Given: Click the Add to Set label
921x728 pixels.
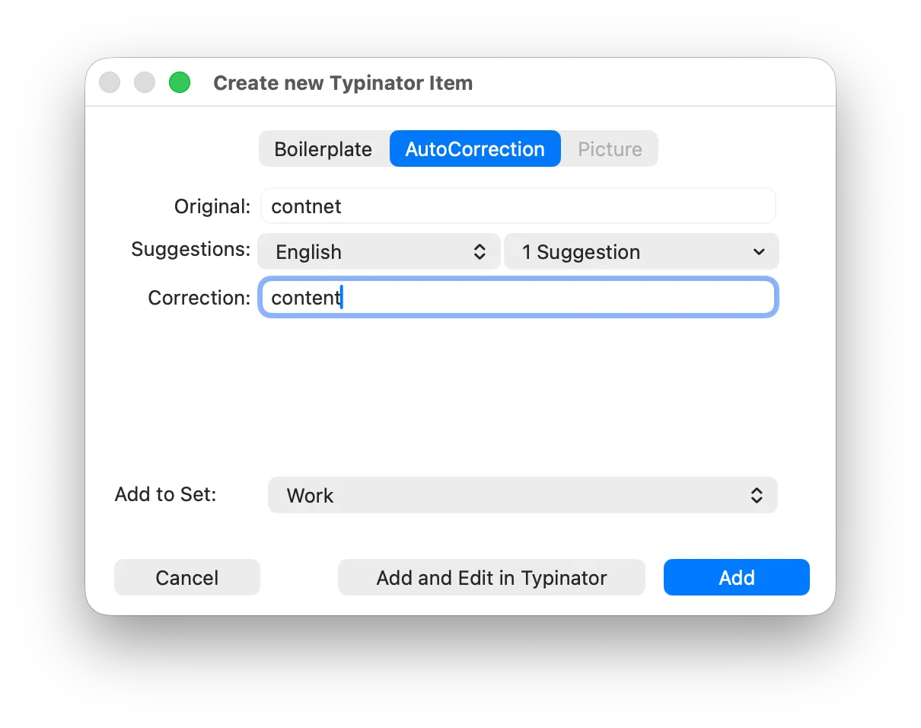Looking at the screenshot, I should tap(165, 494).
